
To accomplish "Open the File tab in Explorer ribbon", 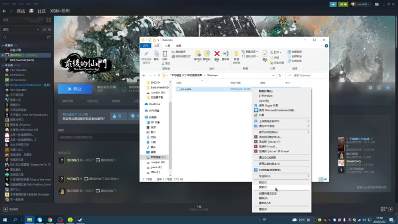I will 145,46.
